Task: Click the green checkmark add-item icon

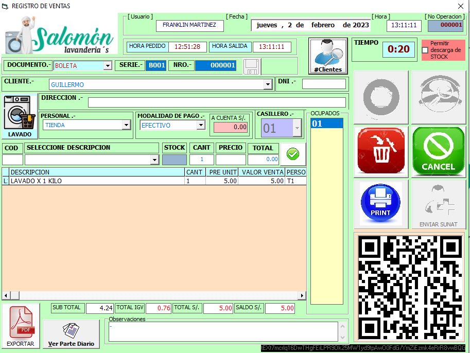Action: [x=293, y=154]
